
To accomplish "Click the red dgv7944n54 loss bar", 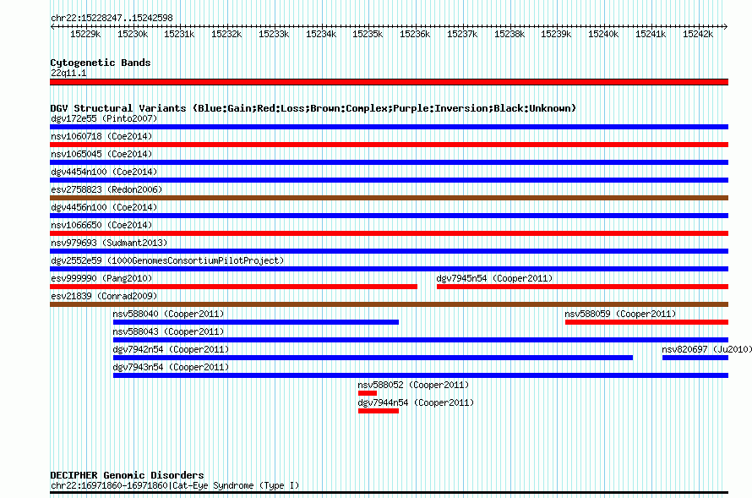I will (379, 411).
